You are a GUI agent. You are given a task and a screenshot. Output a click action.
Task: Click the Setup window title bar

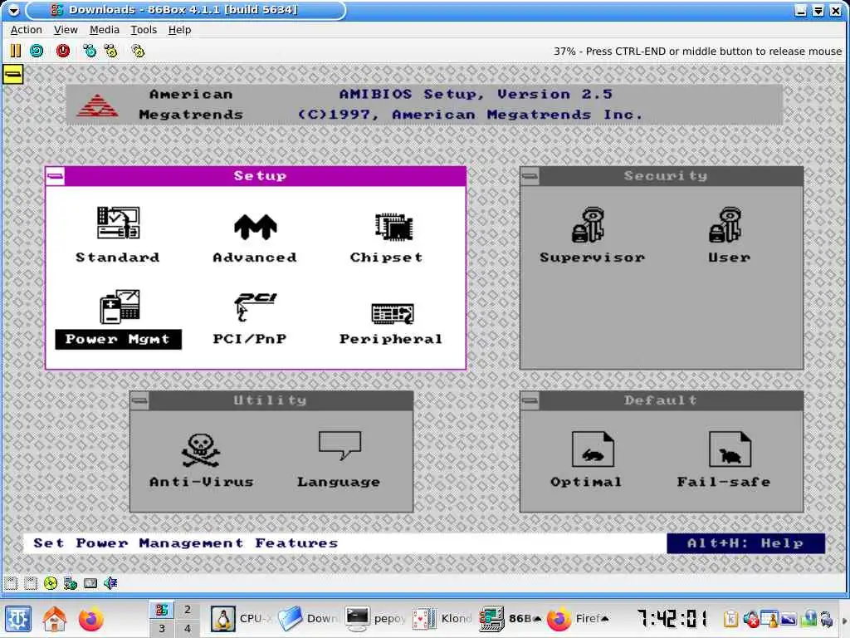click(x=265, y=176)
